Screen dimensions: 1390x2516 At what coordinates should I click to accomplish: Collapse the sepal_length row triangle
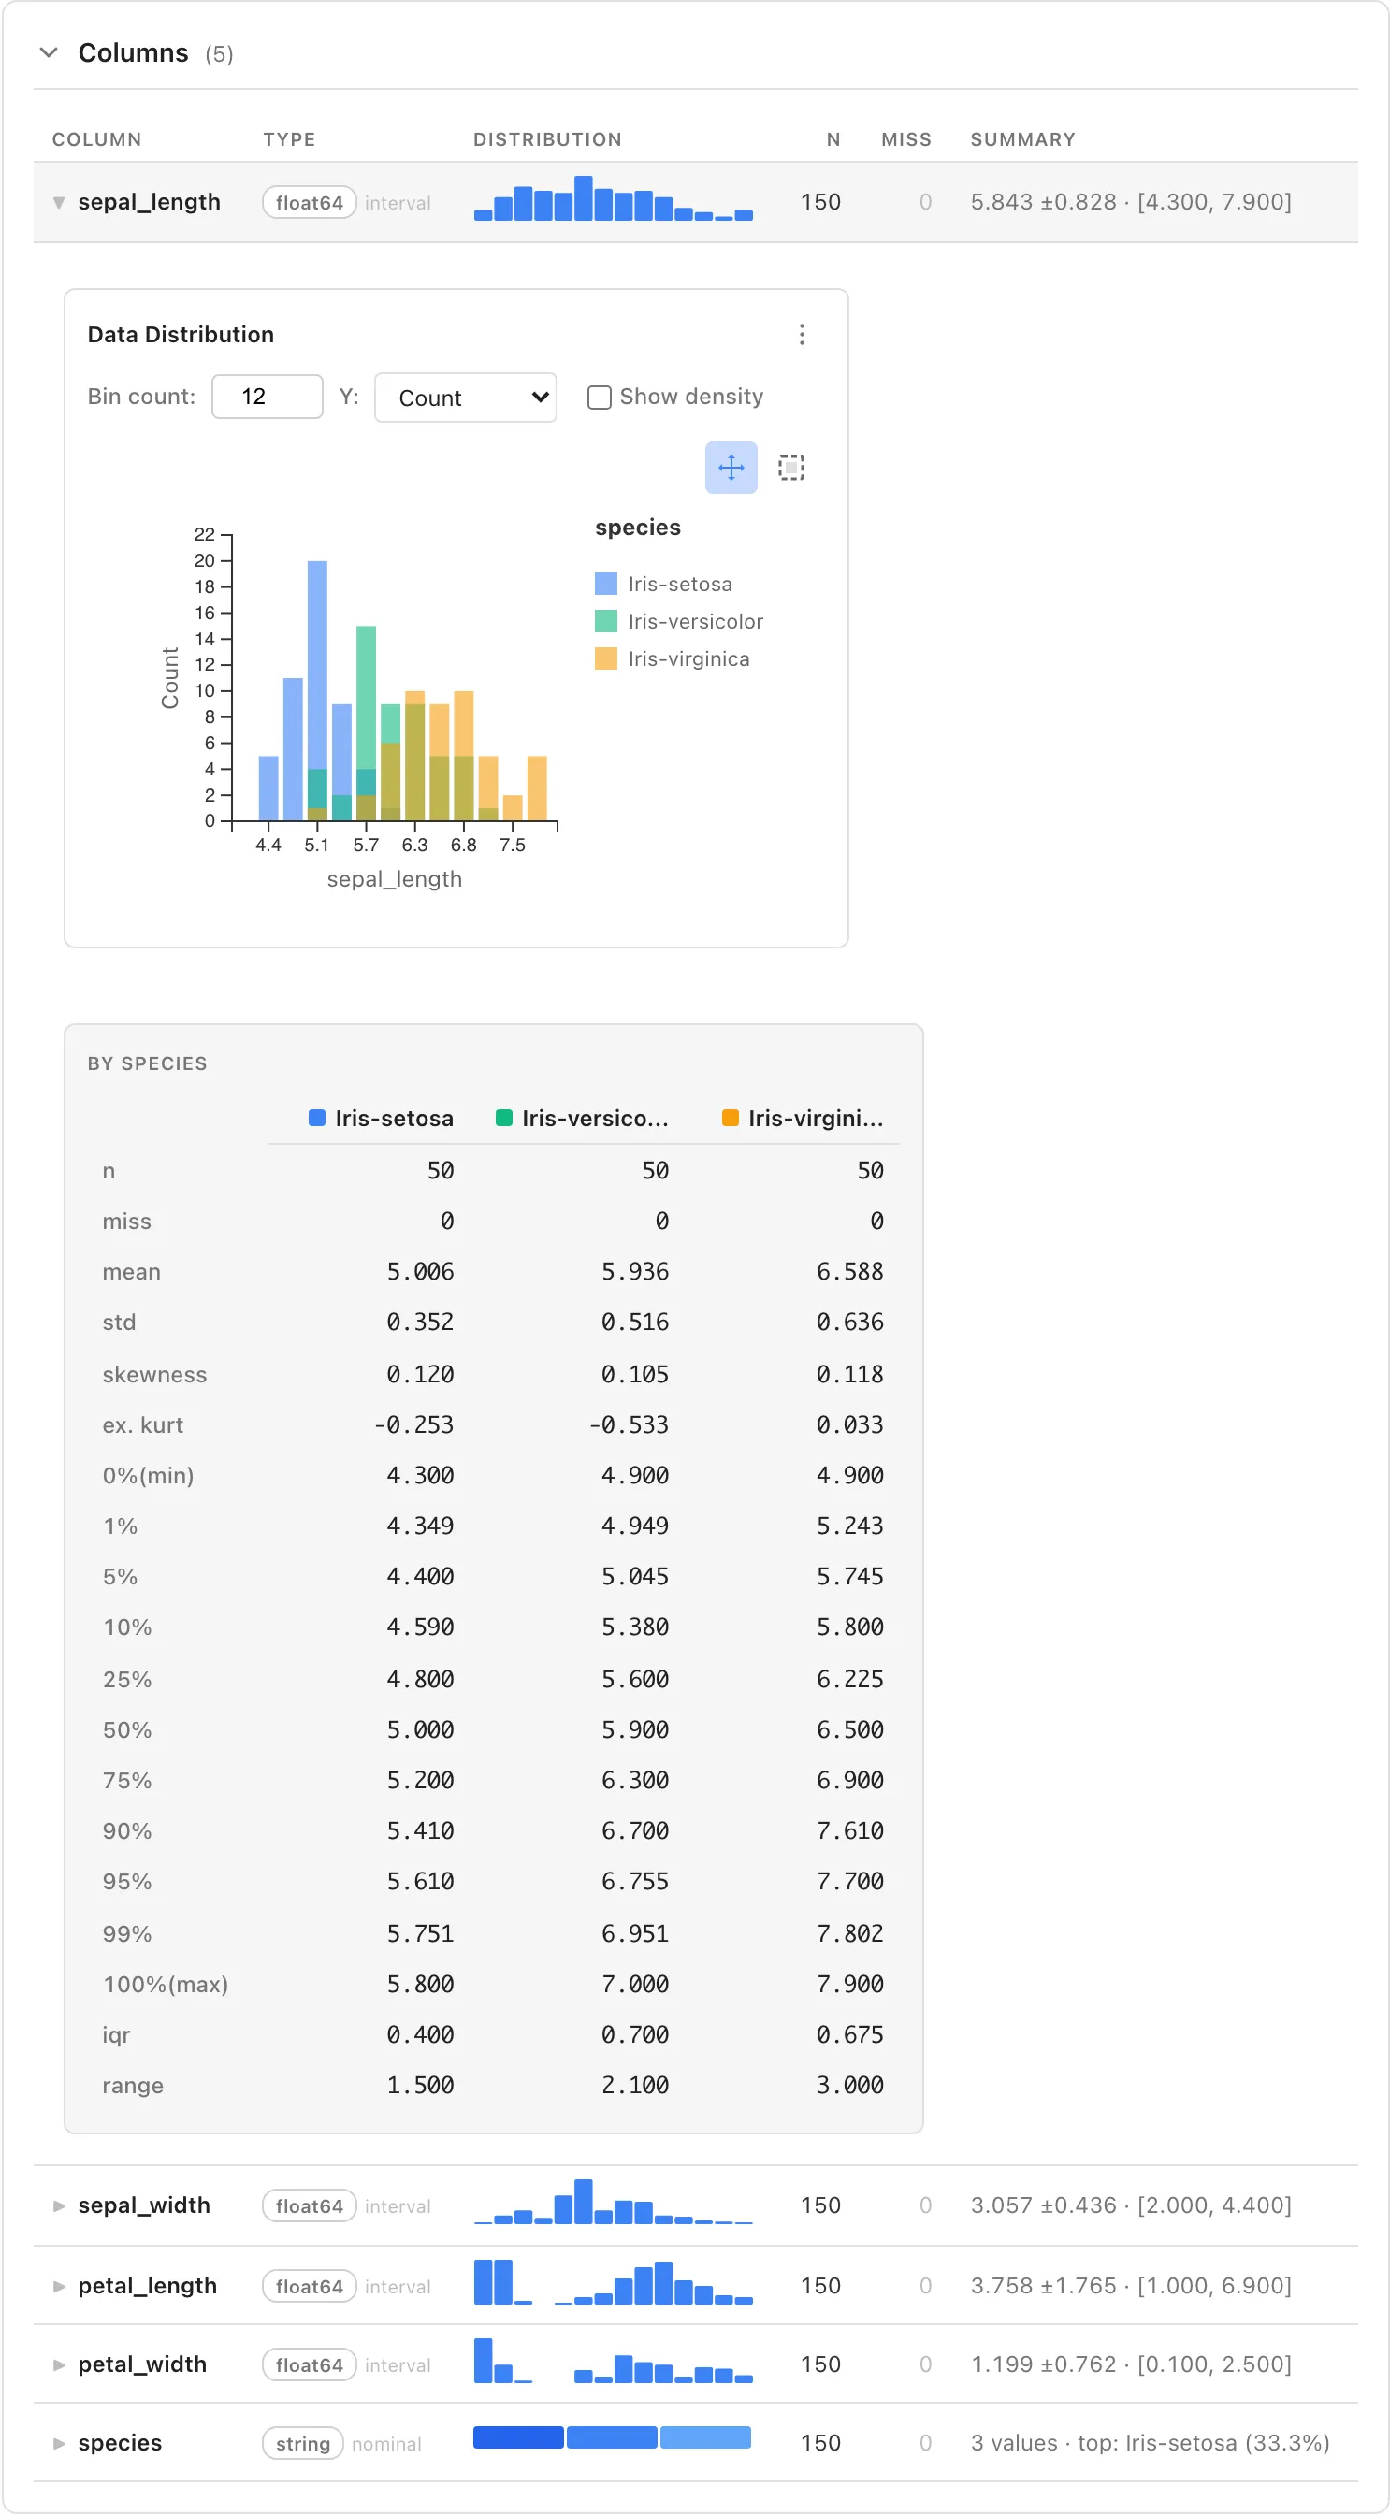59,202
